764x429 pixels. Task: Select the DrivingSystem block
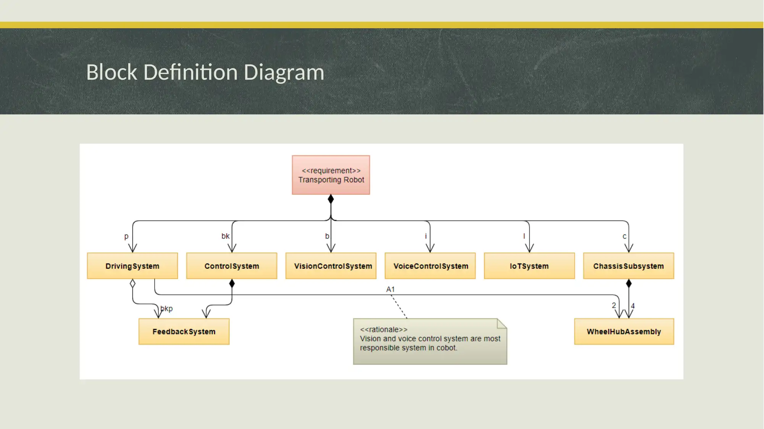tap(132, 266)
